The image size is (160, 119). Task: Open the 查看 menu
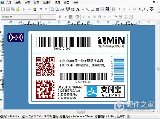(x=27, y=2)
